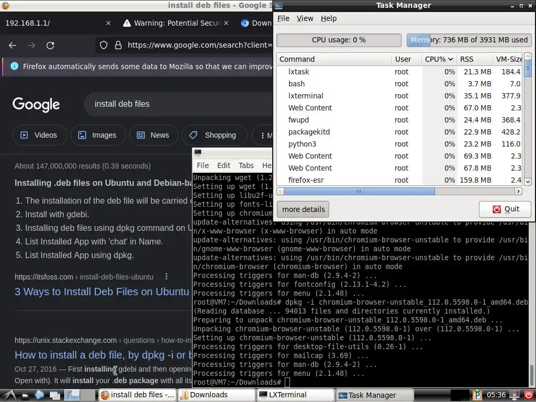Switch to the LXTerminal taskbar button
Screen dimensions: 536x402
tap(296, 395)
